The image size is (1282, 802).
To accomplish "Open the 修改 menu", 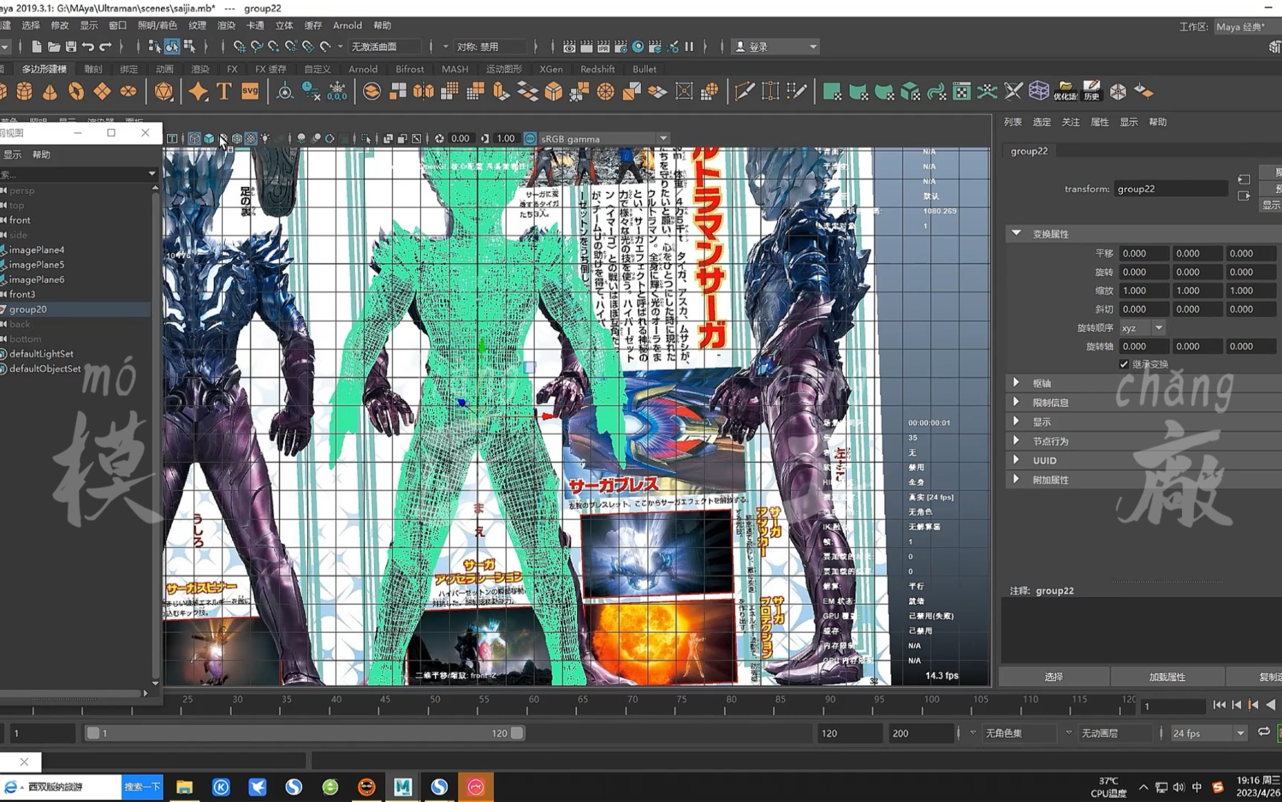I will (x=60, y=26).
